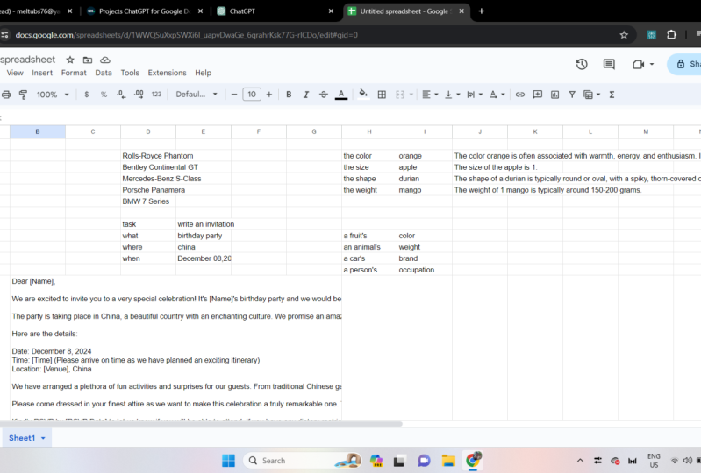Viewport: 701px width, 473px height.
Task: Select cell containing write an invitation
Action: tap(204, 224)
